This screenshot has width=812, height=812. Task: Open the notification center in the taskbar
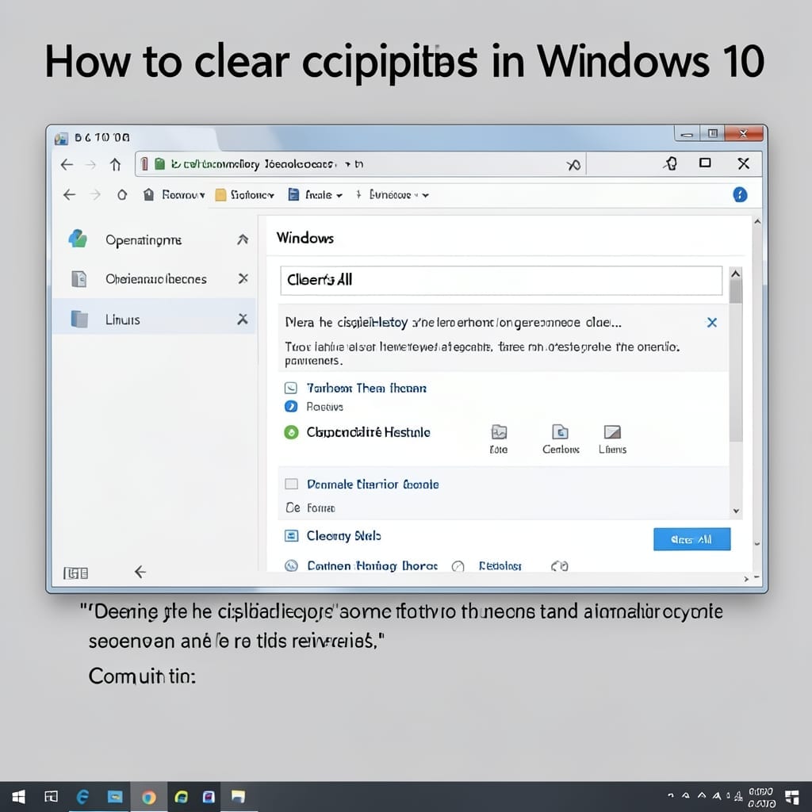coord(792,797)
